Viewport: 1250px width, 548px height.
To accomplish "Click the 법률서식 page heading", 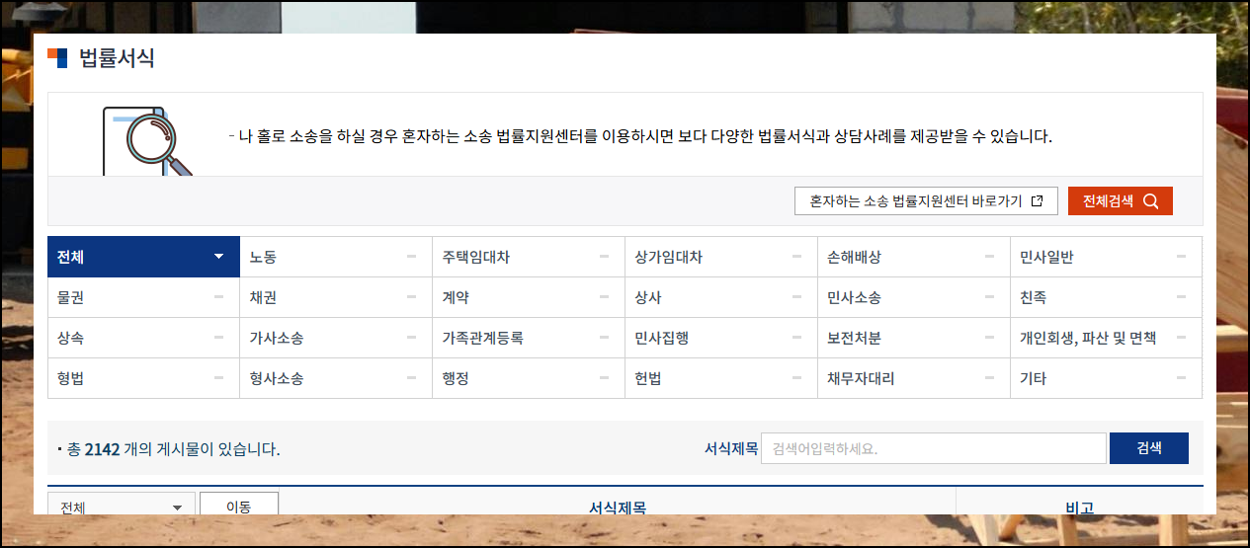I will point(117,58).
